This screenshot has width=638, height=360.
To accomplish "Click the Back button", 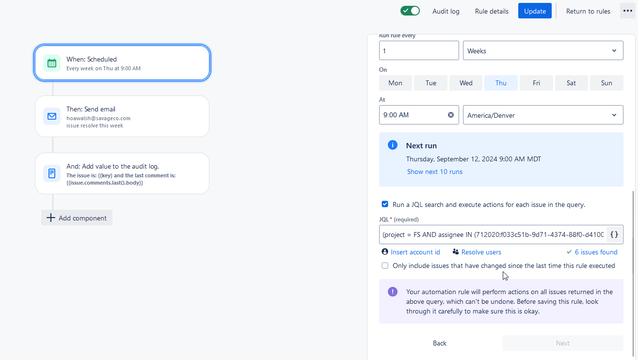I will [x=440, y=343].
